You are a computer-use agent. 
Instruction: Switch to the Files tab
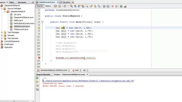pos(11,2)
